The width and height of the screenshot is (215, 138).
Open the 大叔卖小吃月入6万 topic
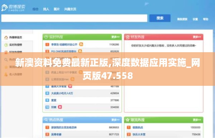(x=62, y=93)
